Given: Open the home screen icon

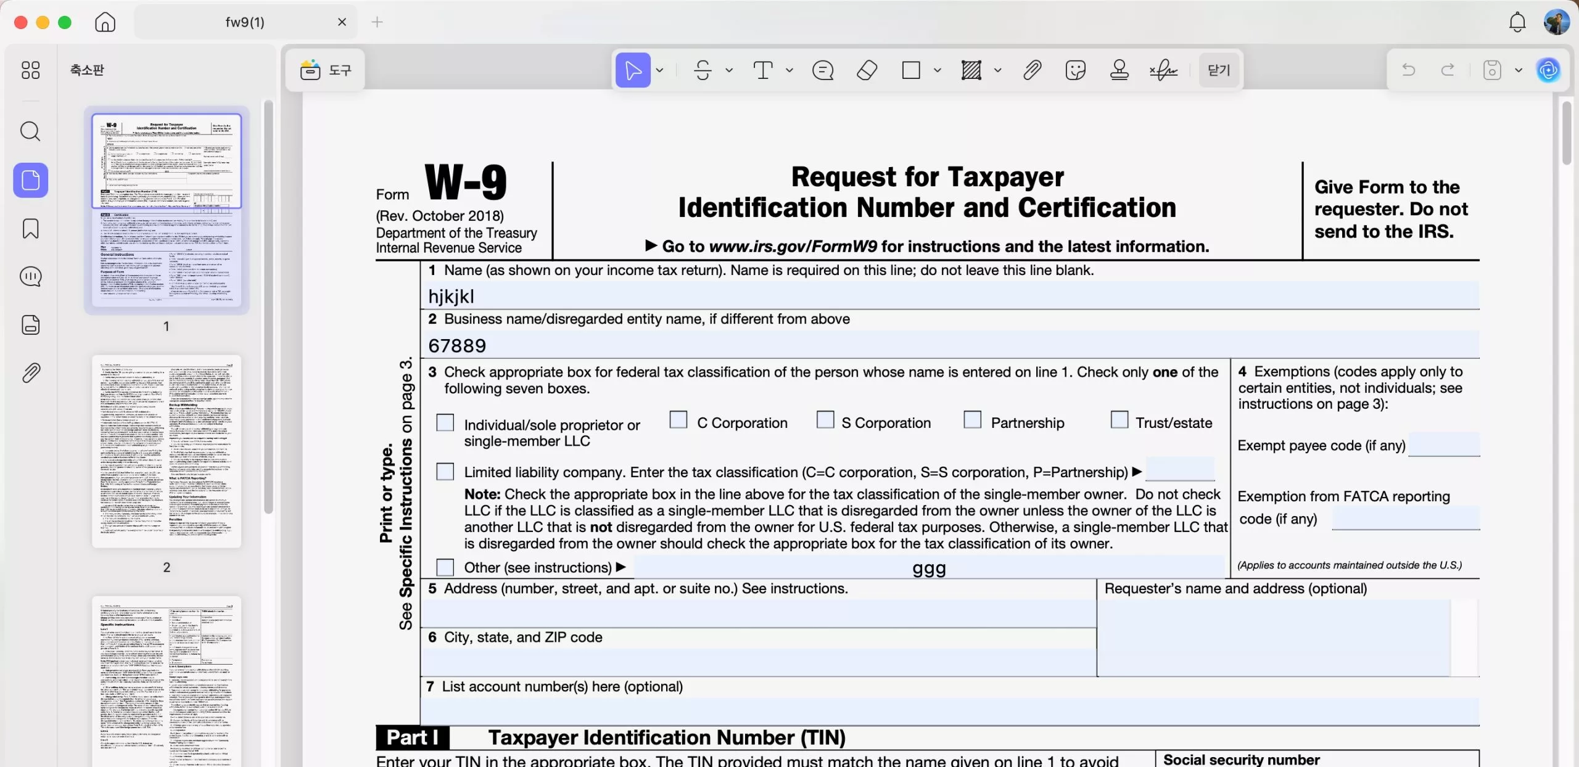Looking at the screenshot, I should (105, 22).
